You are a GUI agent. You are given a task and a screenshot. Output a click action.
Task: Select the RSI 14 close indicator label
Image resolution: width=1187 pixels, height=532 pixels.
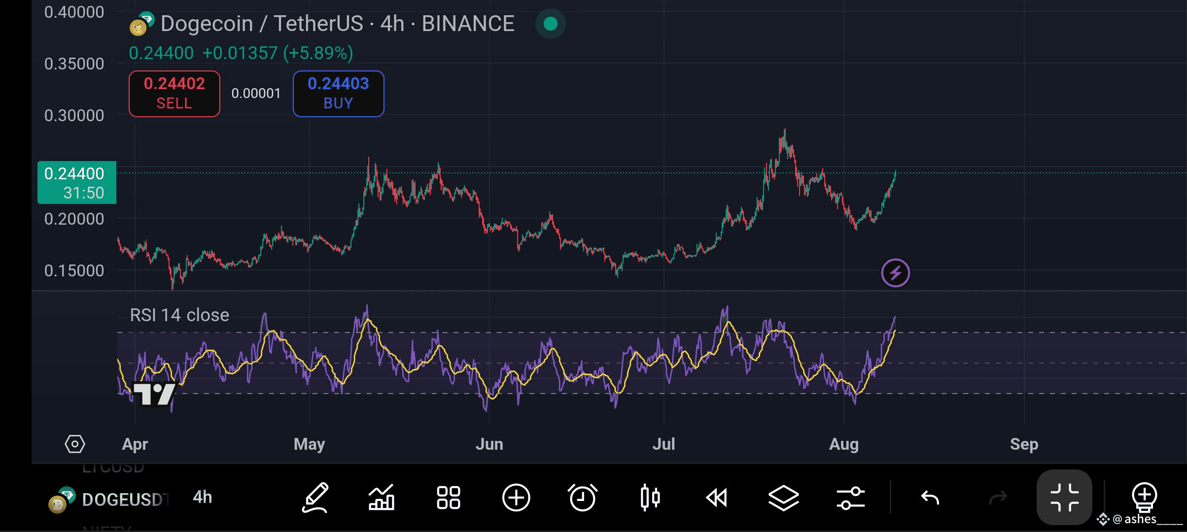(x=179, y=315)
